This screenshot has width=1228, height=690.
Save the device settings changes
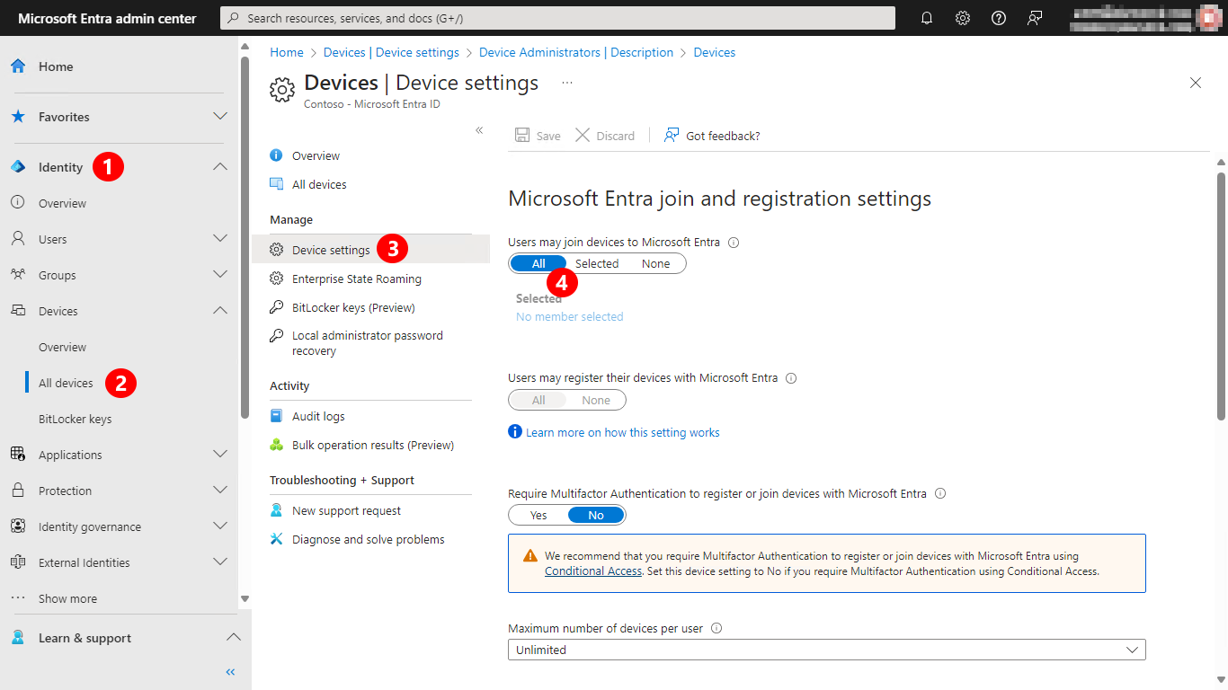538,136
